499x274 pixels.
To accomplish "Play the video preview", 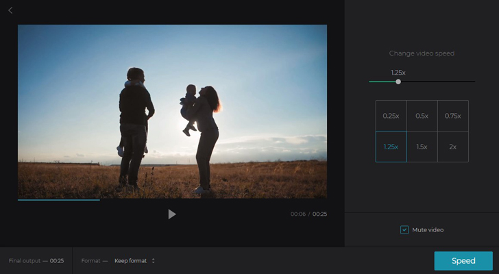I will pos(172,214).
